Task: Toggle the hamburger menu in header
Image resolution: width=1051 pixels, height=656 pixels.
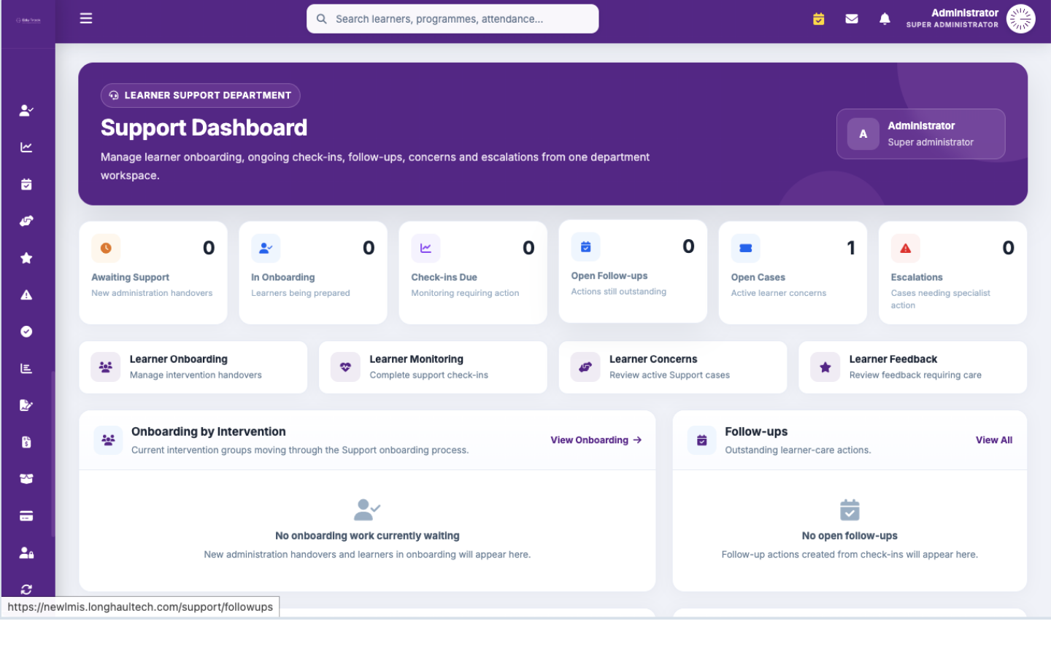Action: (86, 18)
